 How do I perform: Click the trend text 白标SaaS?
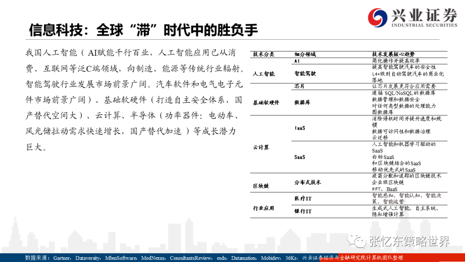(x=383, y=157)
